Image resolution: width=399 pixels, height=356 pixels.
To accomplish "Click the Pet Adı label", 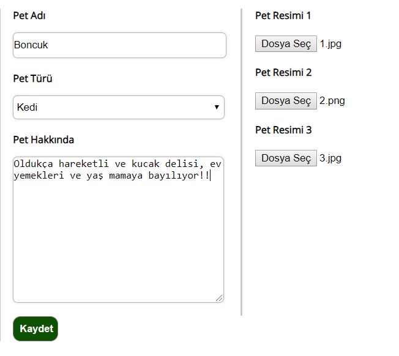I will click(29, 16).
